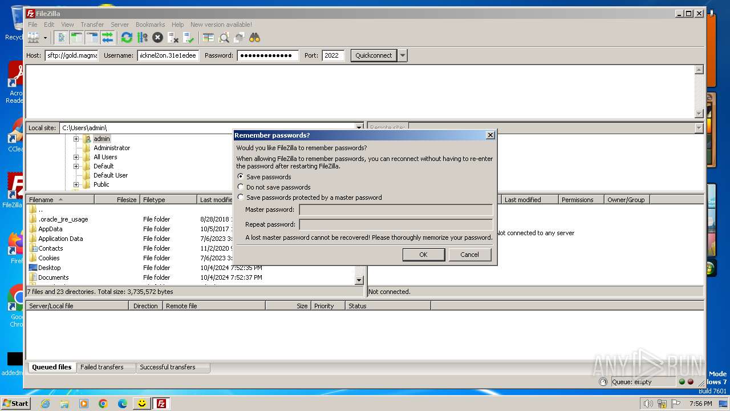Open the Transfer menu

(92, 25)
